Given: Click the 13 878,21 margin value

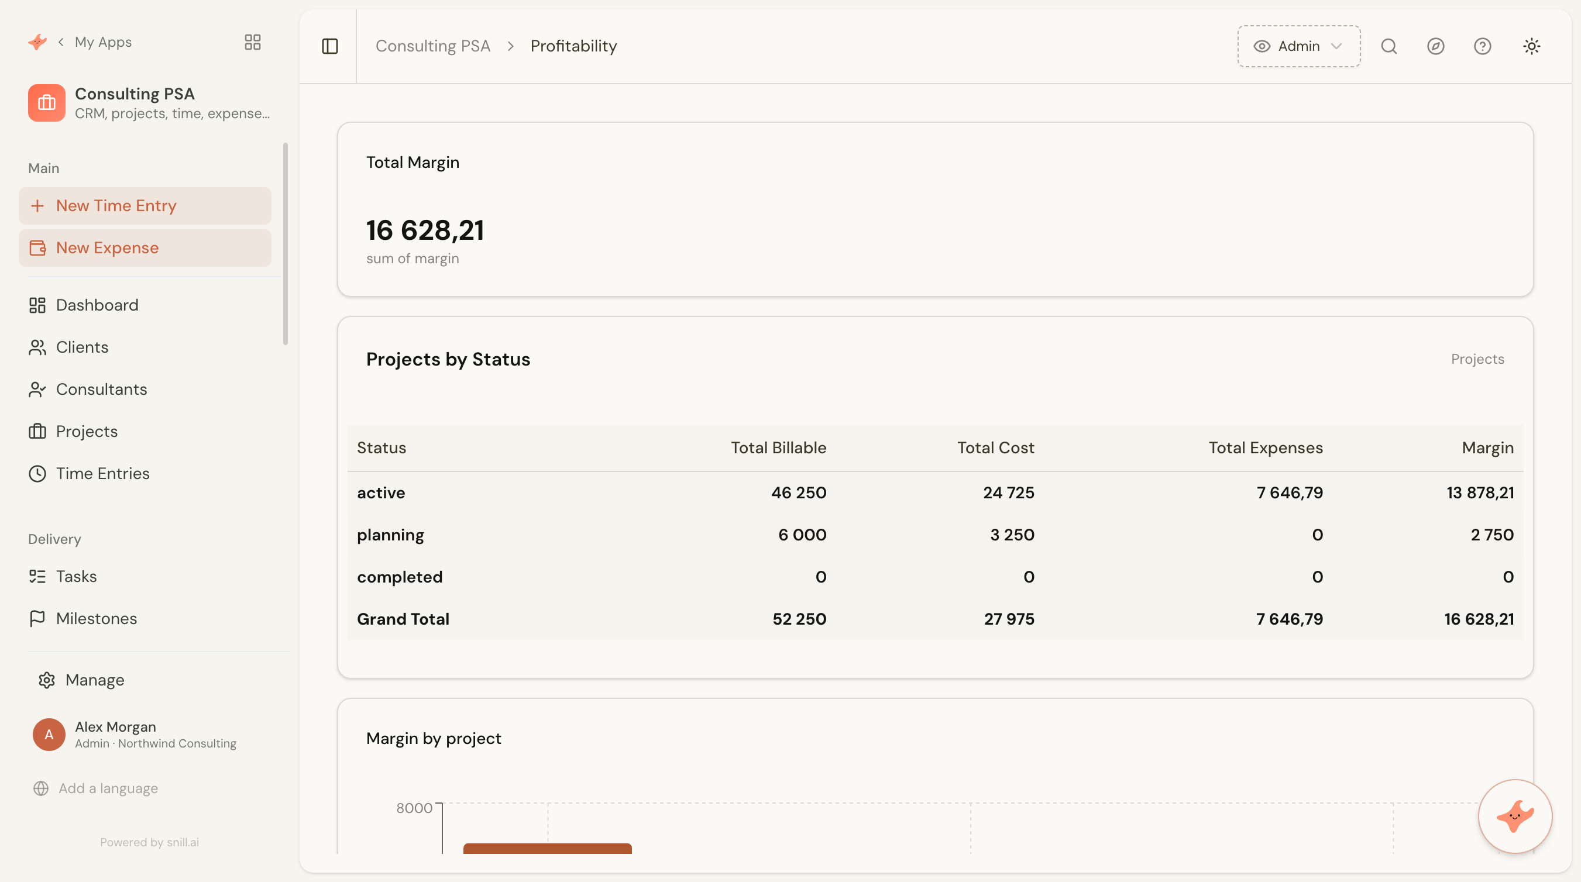Looking at the screenshot, I should click(1480, 492).
